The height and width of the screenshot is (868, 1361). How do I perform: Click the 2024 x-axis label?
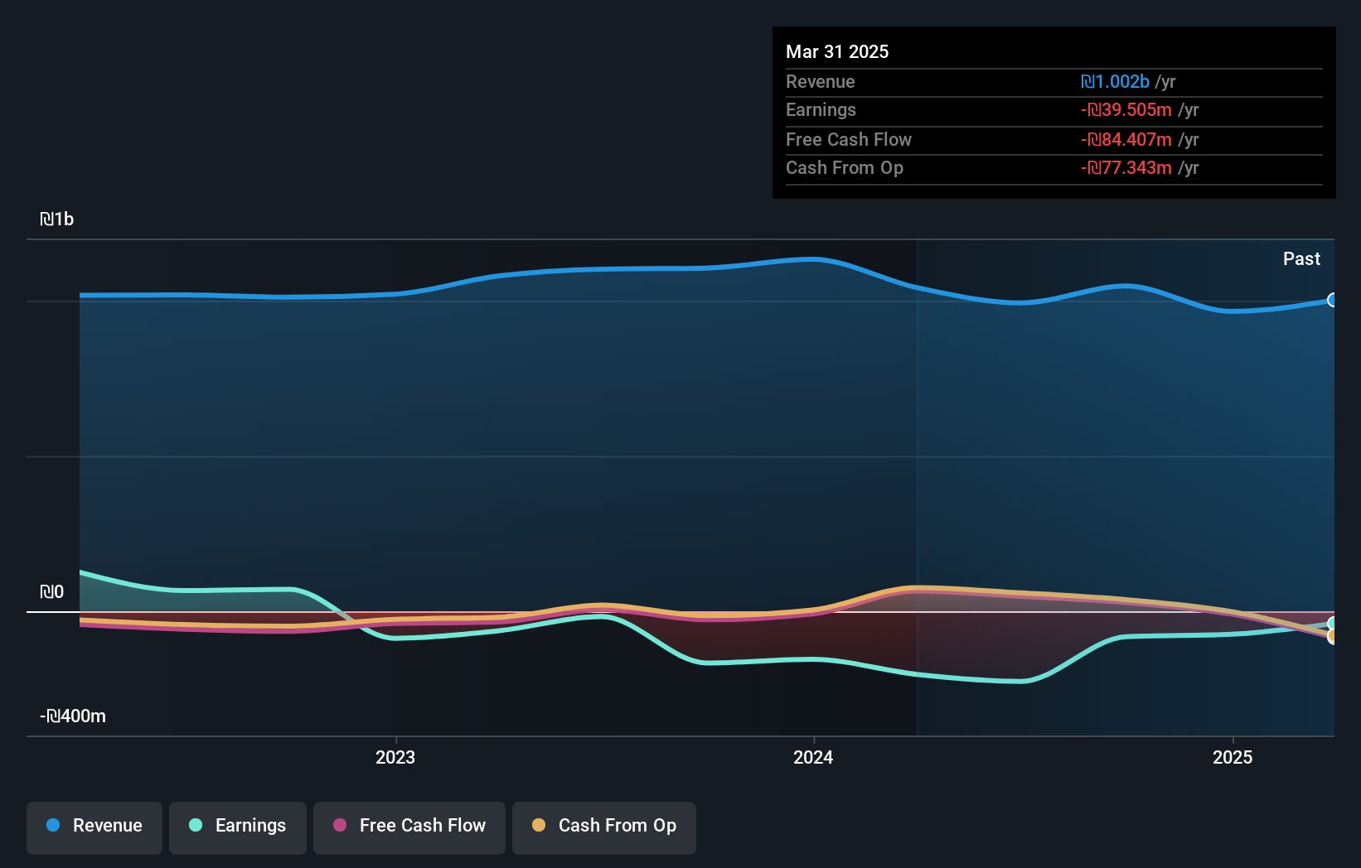813,757
